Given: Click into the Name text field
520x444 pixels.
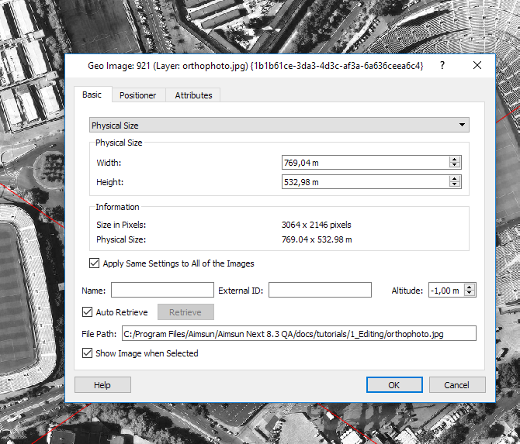Looking at the screenshot, I should (162, 291).
